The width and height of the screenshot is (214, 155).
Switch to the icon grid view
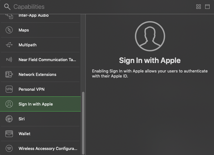pos(199,7)
